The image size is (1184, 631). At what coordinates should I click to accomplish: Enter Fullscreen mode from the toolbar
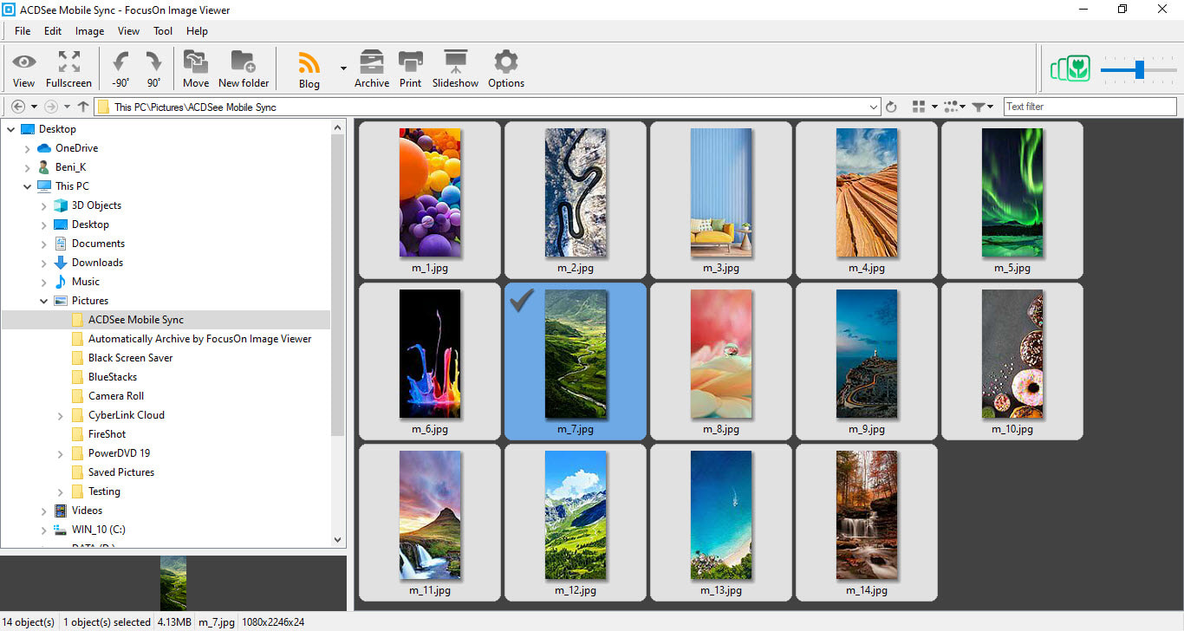[68, 69]
